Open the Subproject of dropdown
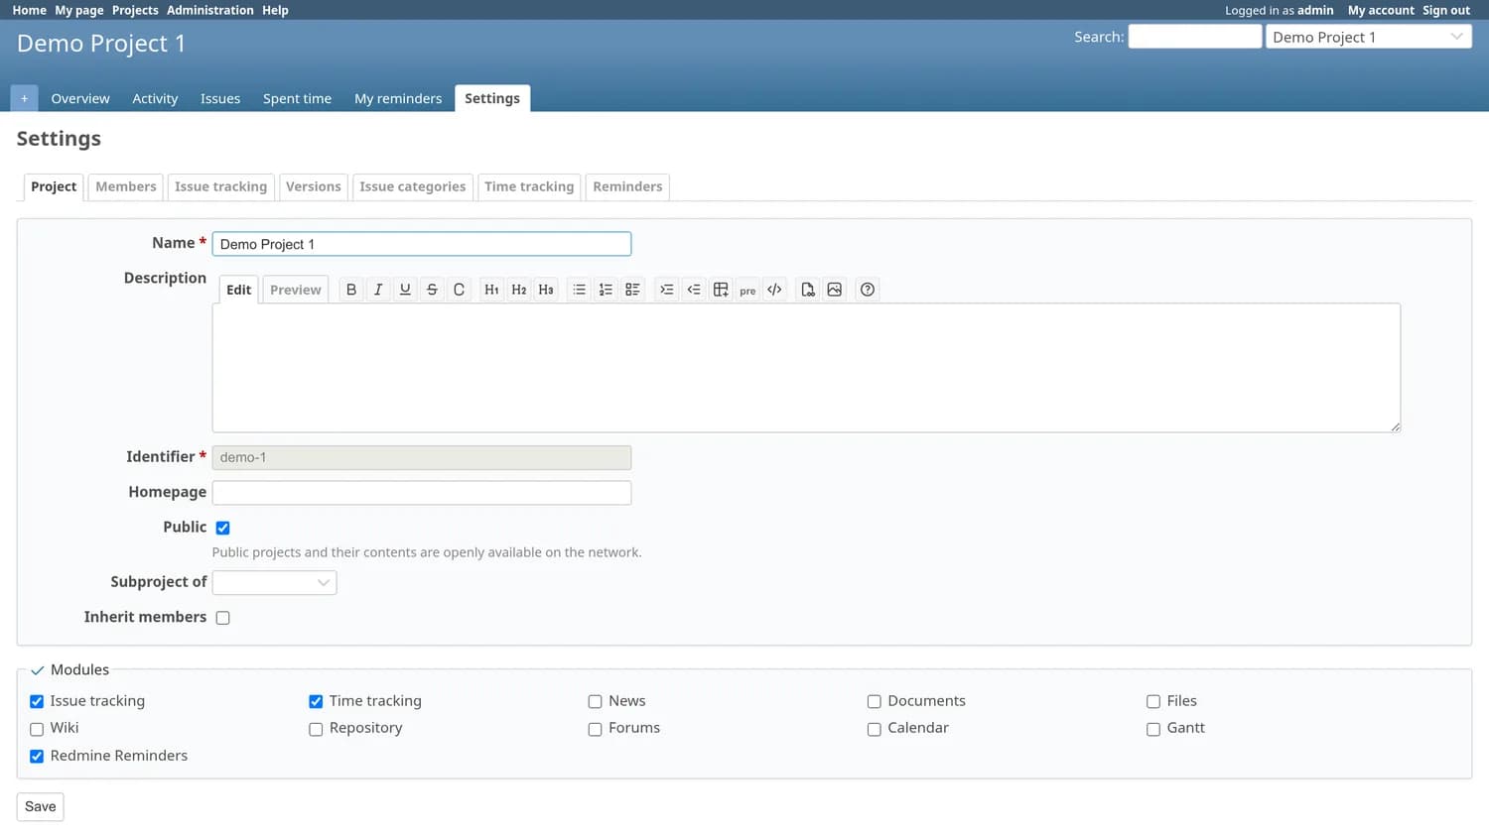This screenshot has height=837, width=1489. point(274,582)
